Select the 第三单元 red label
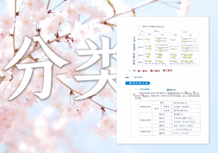The width and height of the screenshot is (218, 153). (168, 71)
